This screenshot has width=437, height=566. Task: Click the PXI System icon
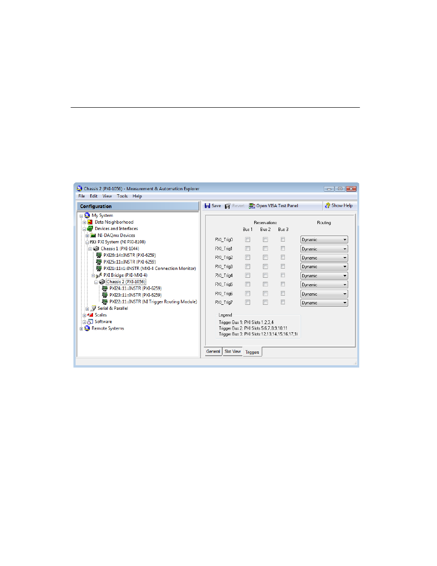93,242
